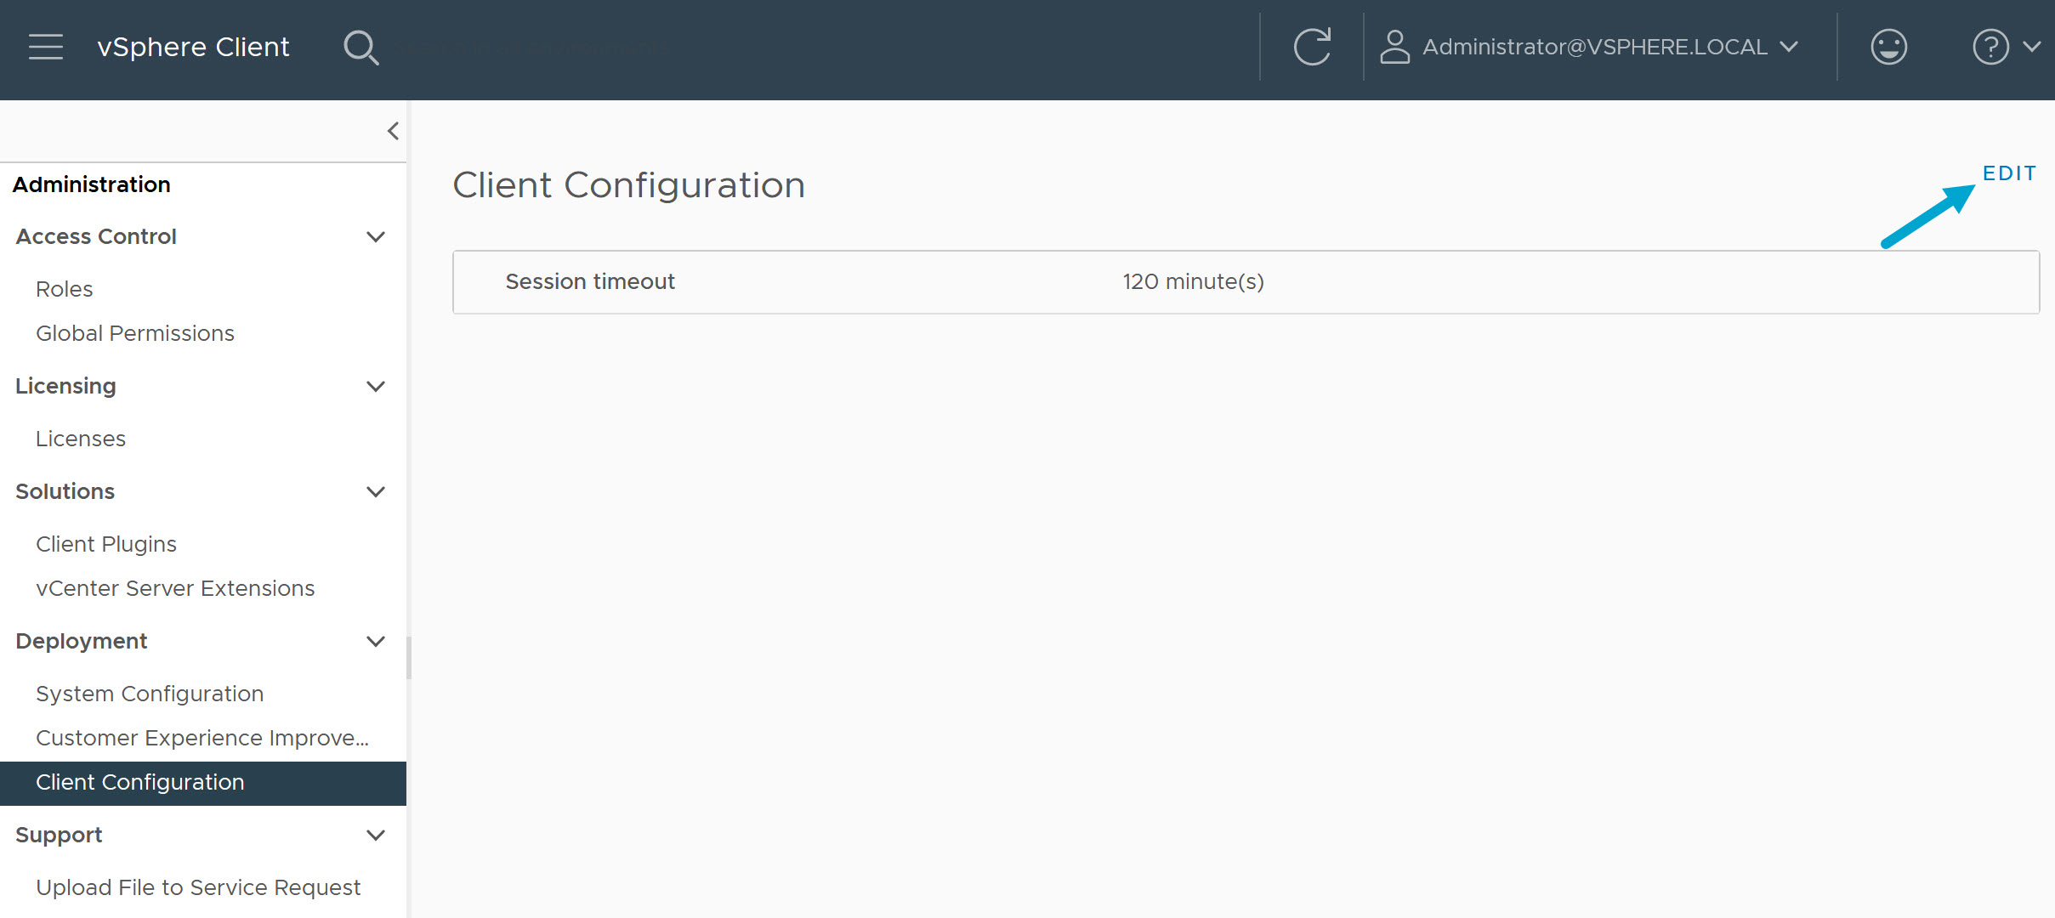Viewport: 2055px width, 918px height.
Task: Open the Licensing section dropdown
Action: pos(377,387)
